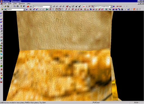Click the blue S icon atop left sidebar
144x104 pixels.
click(1, 13)
